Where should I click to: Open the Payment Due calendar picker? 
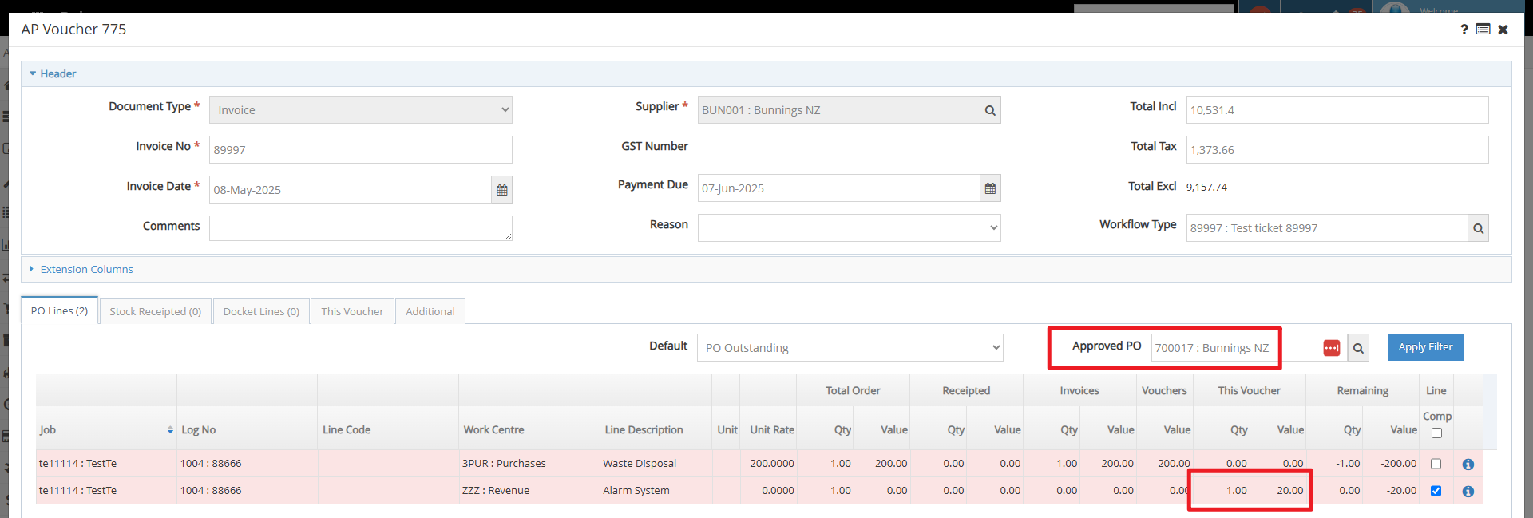990,188
